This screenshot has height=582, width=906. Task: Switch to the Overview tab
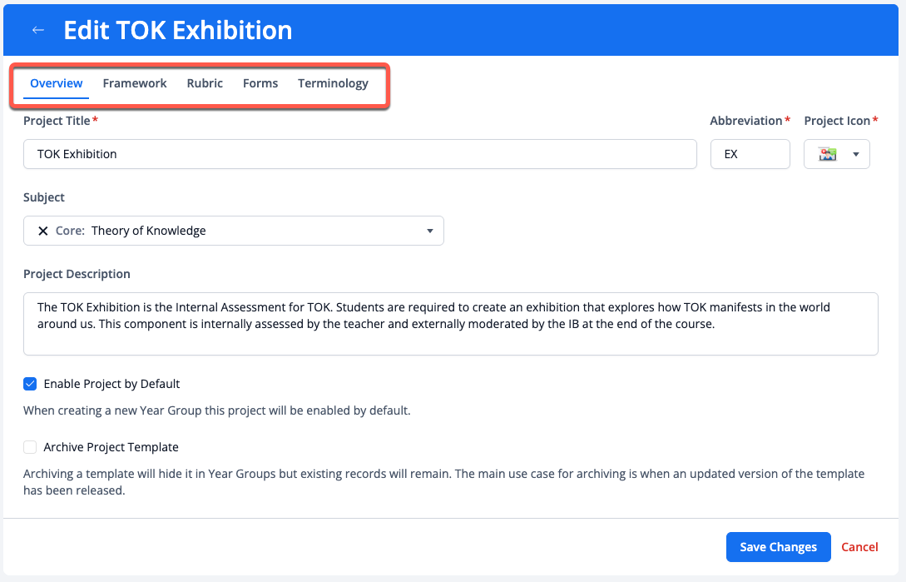(56, 83)
